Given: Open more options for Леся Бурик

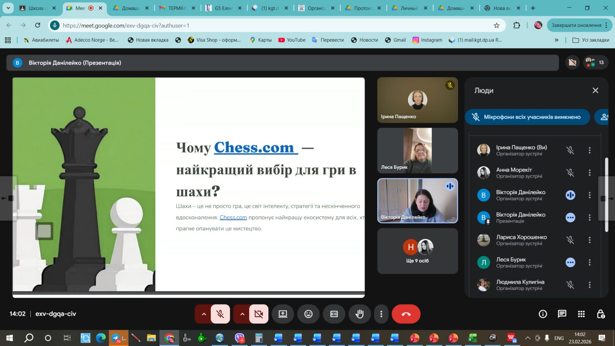Looking at the screenshot, I should point(589,263).
